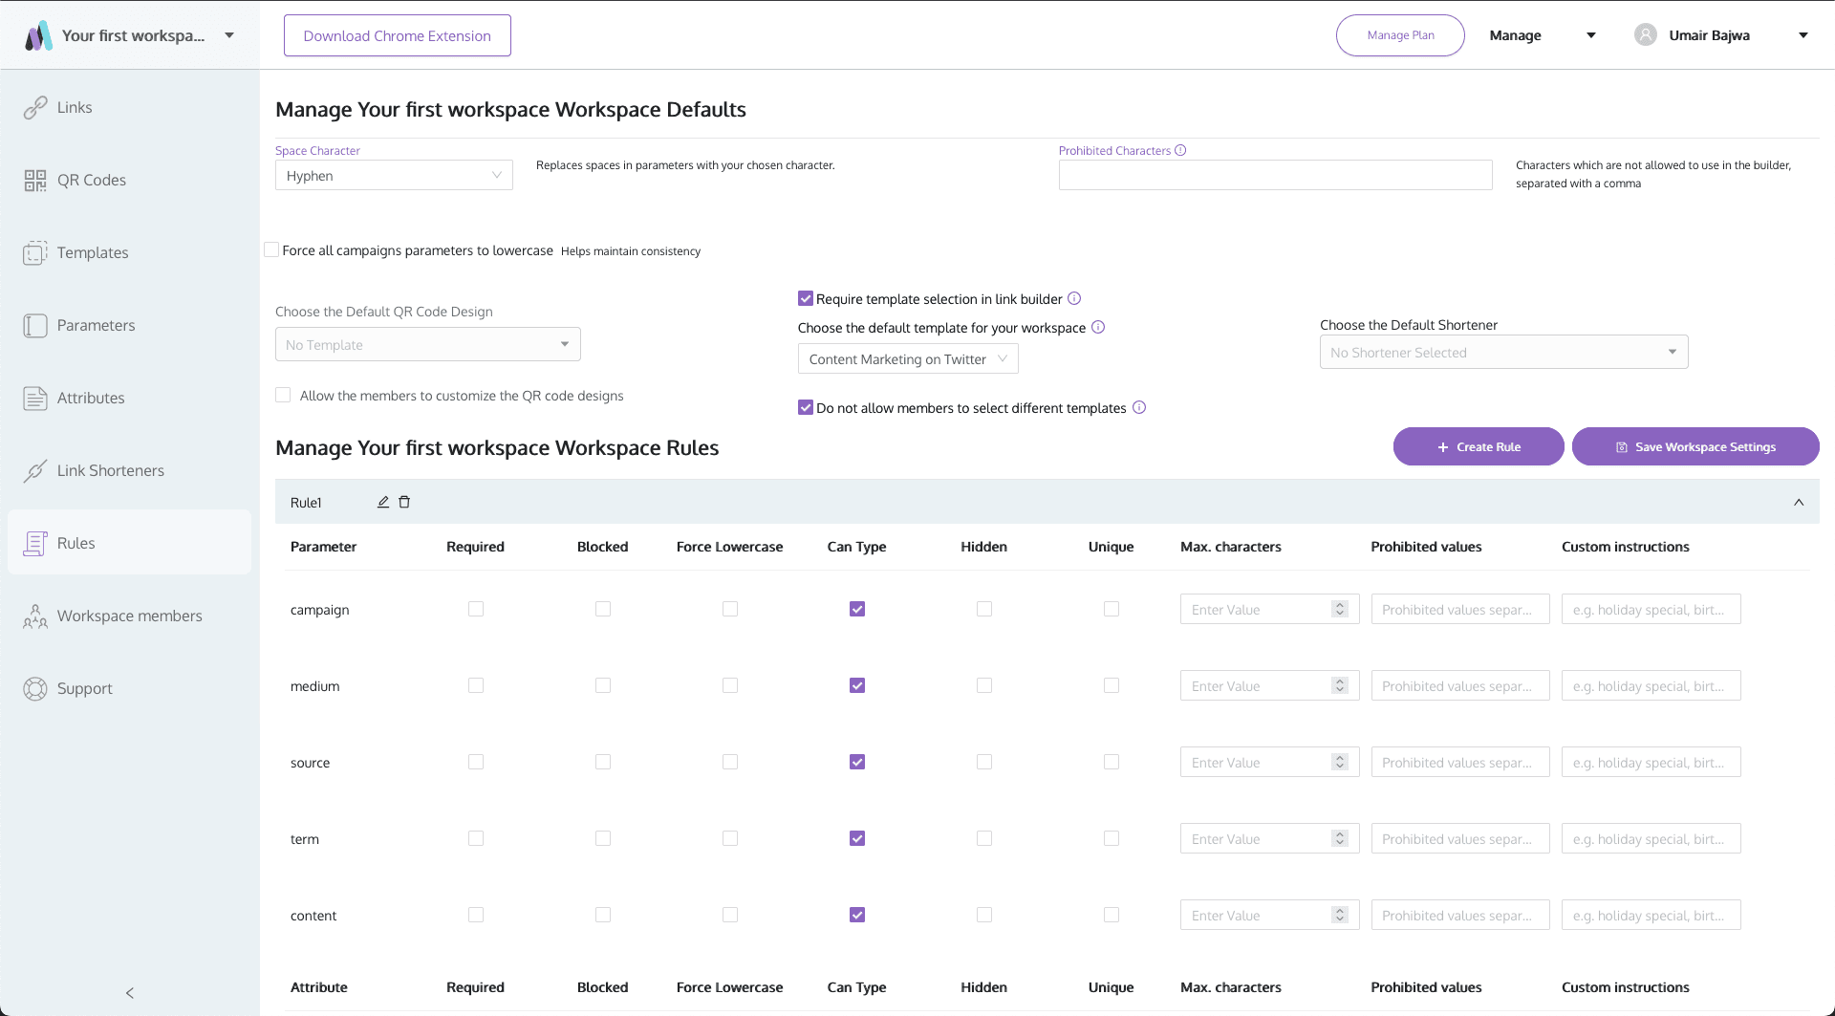
Task: Click the Parameters icon in sidebar
Action: tap(35, 326)
